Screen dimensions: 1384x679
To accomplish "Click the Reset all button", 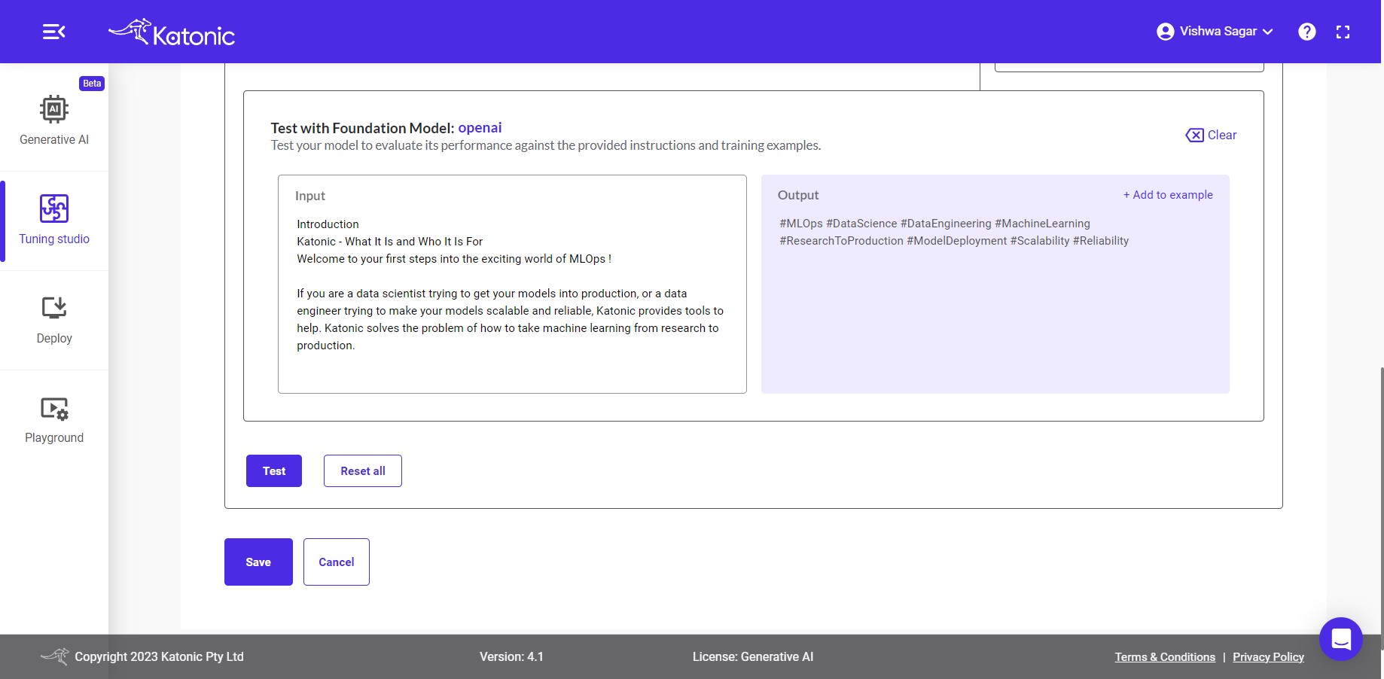I will coord(363,470).
